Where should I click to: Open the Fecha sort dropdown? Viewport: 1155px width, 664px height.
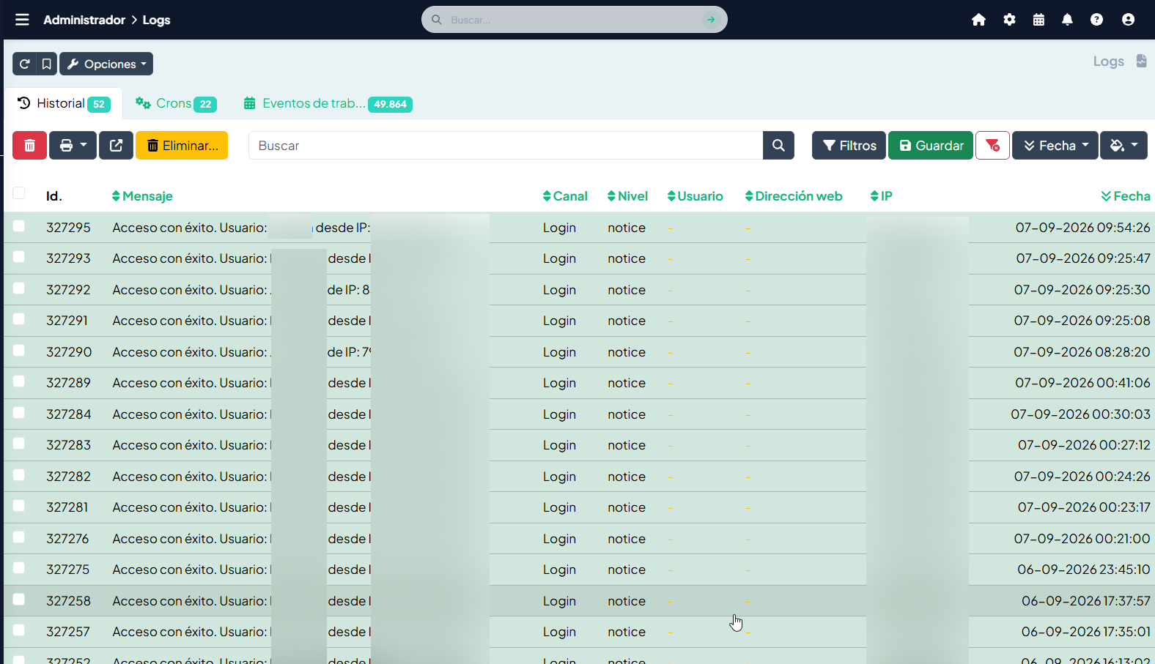pos(1055,145)
